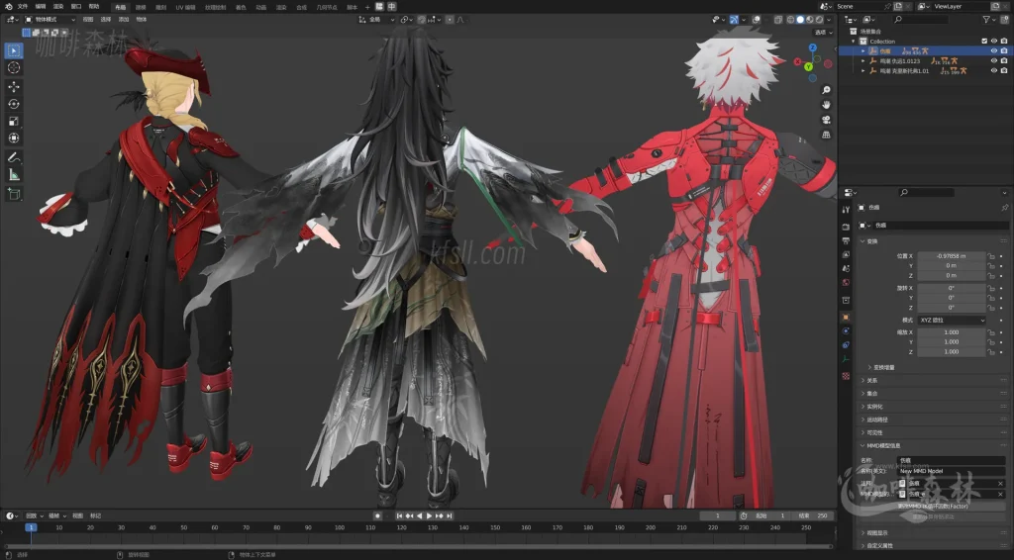Hide the selected first armature object
1014x560 pixels.
[x=994, y=50]
